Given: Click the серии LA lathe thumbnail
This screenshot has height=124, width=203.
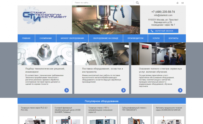Looking at the screenshot, I should click(x=102, y=120).
